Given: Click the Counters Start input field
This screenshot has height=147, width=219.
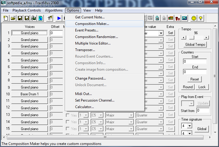Looking at the screenshot, I should point(195,61).
